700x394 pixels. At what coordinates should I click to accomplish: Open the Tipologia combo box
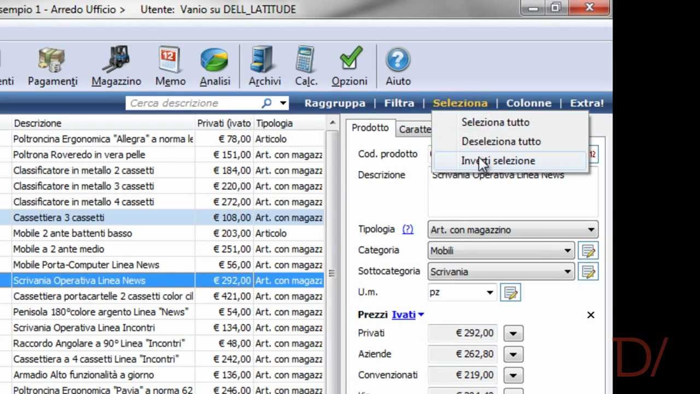(x=513, y=230)
